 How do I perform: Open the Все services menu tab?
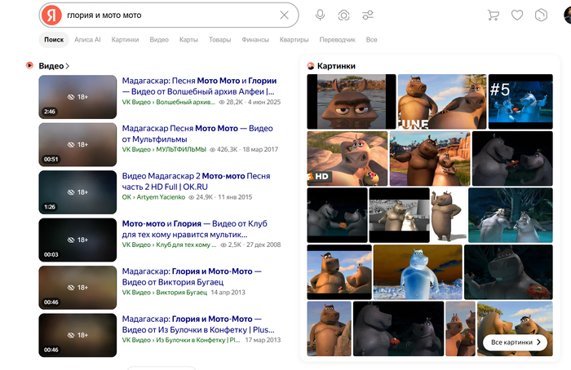[371, 40]
